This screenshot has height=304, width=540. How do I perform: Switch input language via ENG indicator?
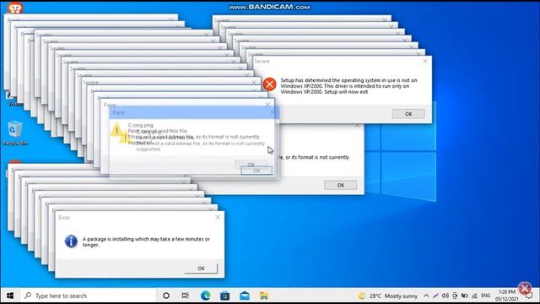click(486, 296)
